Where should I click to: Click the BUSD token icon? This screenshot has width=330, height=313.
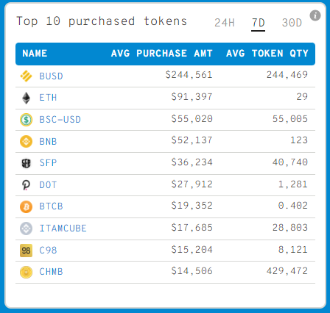click(26, 76)
